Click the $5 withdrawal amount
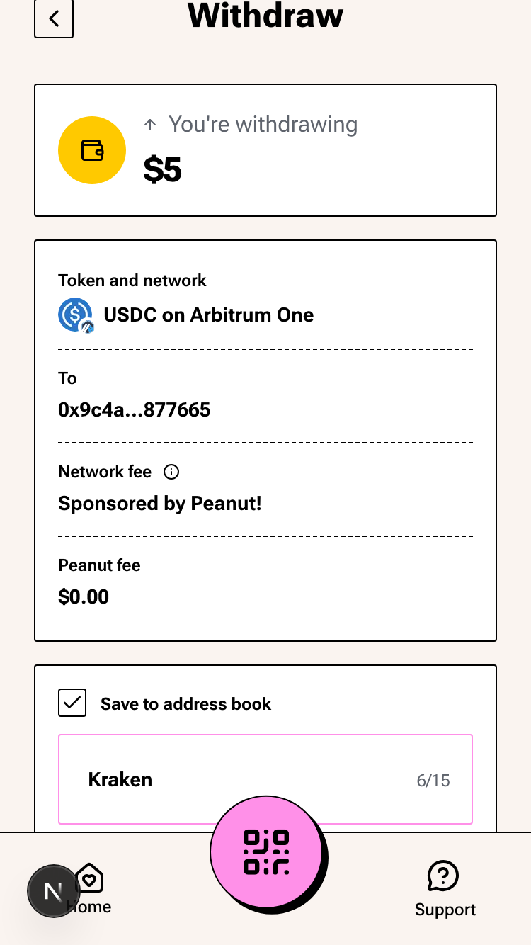This screenshot has height=945, width=531. click(162, 169)
